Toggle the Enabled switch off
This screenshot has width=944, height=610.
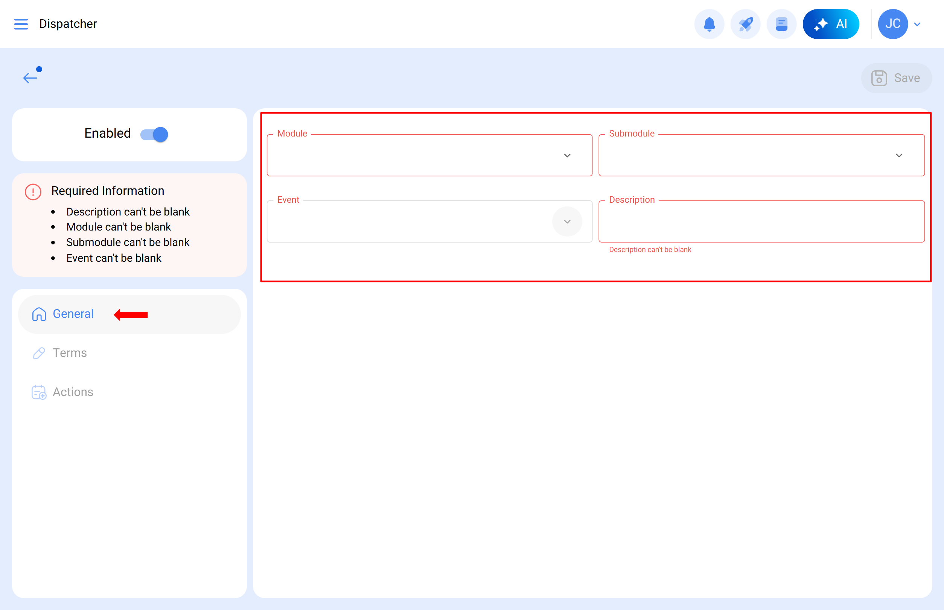pyautogui.click(x=154, y=134)
